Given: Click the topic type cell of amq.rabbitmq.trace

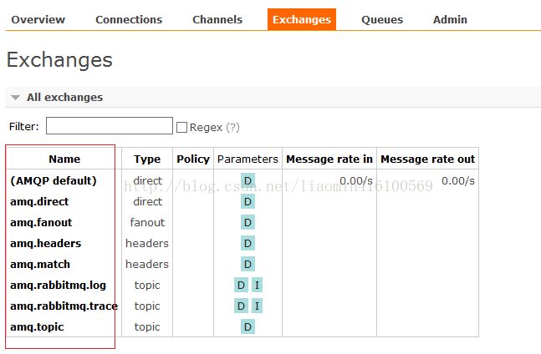Looking at the screenshot, I should (x=147, y=306).
